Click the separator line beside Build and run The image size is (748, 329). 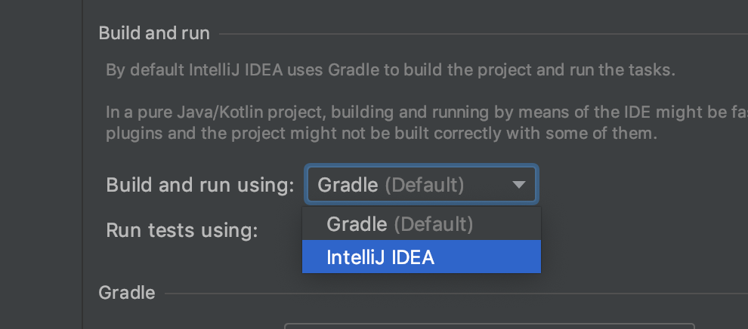click(x=484, y=34)
